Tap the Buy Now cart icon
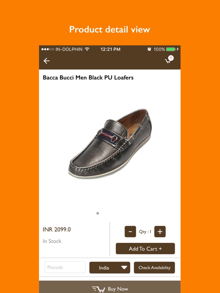220x293 pixels. 99,289
